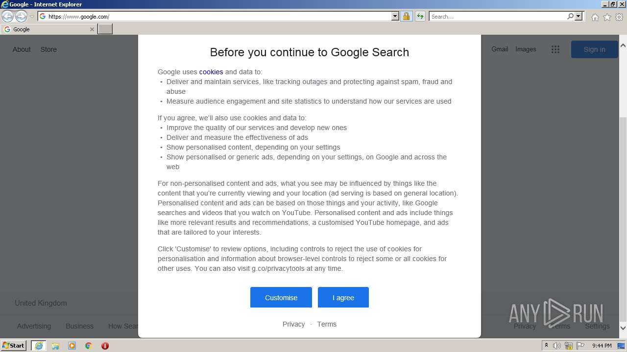Image resolution: width=627 pixels, height=352 pixels.
Task: Click the Home icon in IE toolbar
Action: tap(595, 17)
